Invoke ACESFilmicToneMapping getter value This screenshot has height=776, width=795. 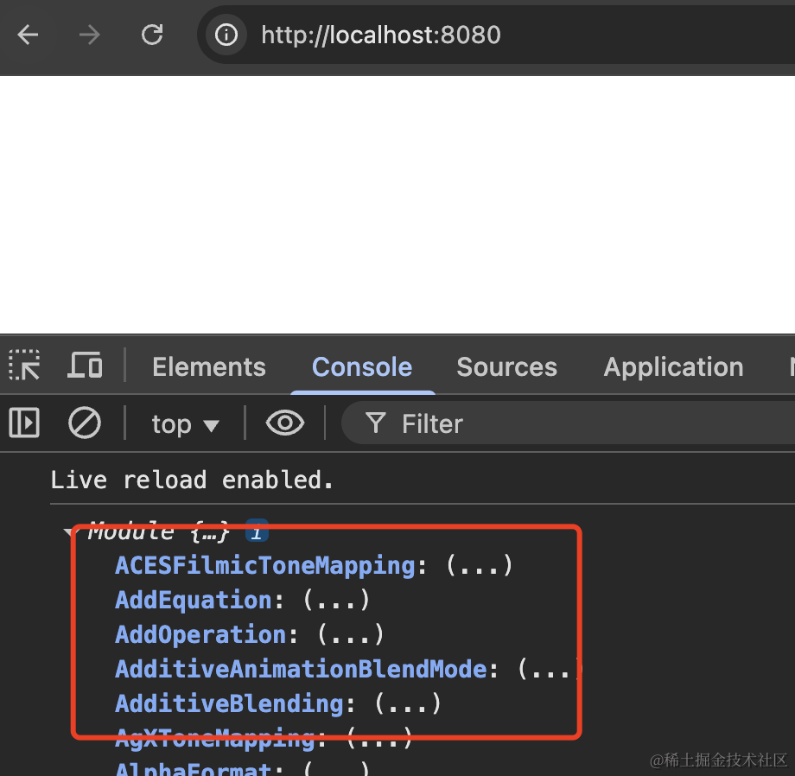pos(479,566)
